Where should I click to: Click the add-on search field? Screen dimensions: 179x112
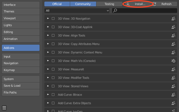point(144,11)
